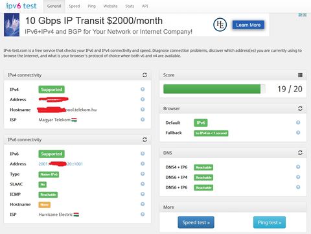Click the IPv4 Supported badge
Viewport: 311px width, 234px height.
pos(51,89)
